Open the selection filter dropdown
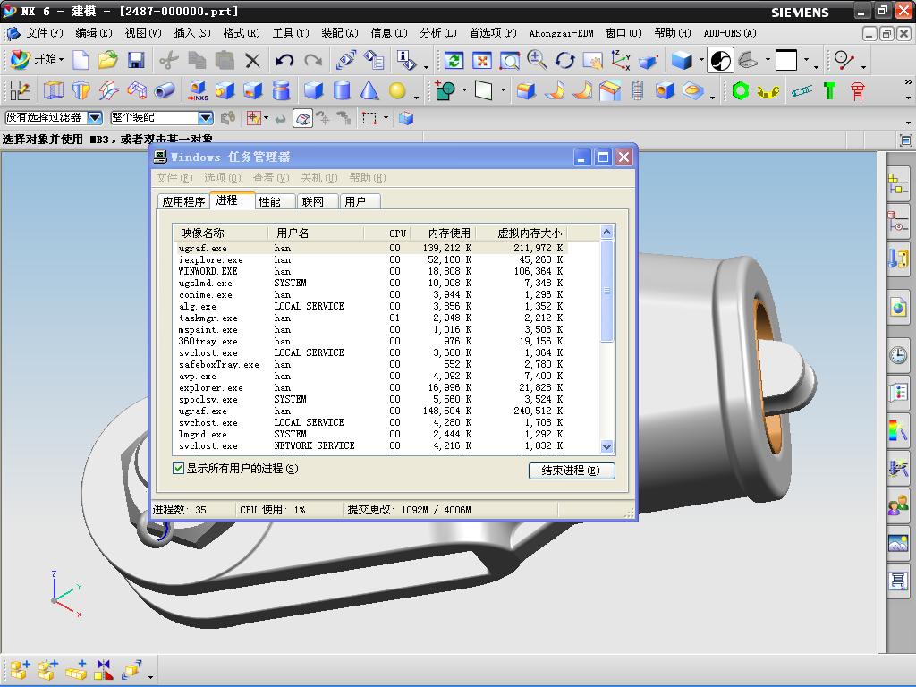The height and width of the screenshot is (687, 916). [94, 118]
